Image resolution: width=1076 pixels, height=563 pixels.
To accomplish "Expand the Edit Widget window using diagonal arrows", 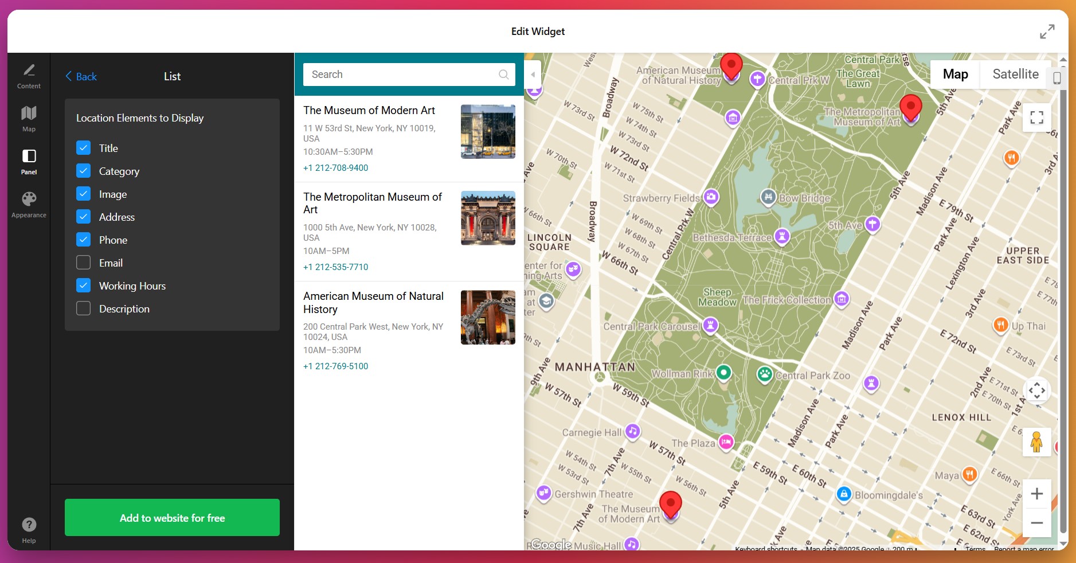I will 1047,32.
